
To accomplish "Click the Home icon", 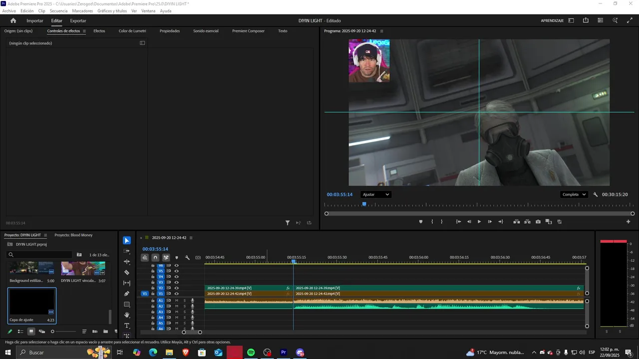I will (13, 20).
